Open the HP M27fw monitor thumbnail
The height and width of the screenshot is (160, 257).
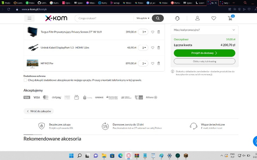click(32, 64)
